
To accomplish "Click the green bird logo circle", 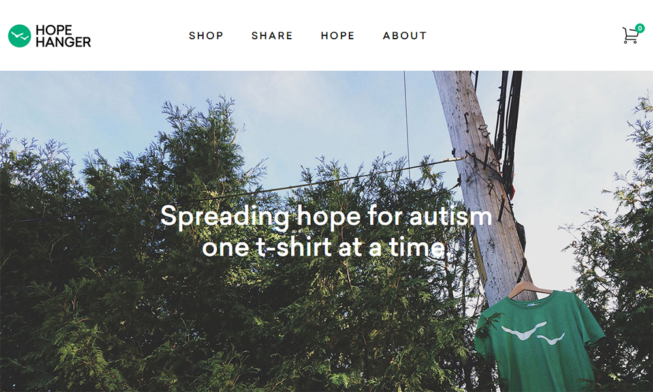I will click(20, 36).
